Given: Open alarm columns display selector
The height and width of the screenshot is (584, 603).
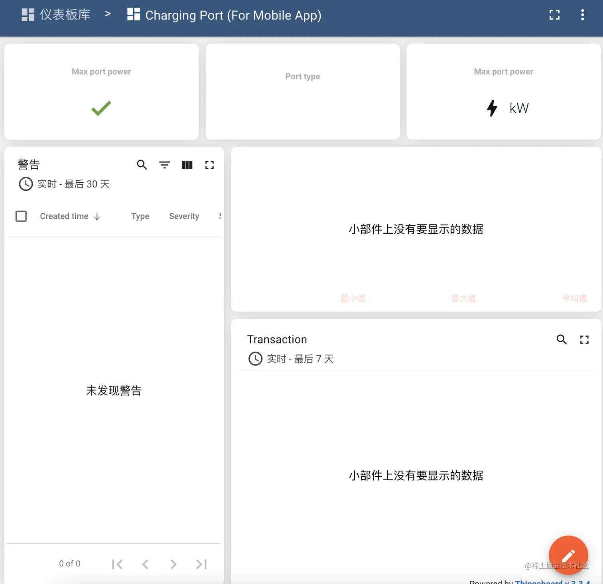Looking at the screenshot, I should [187, 165].
